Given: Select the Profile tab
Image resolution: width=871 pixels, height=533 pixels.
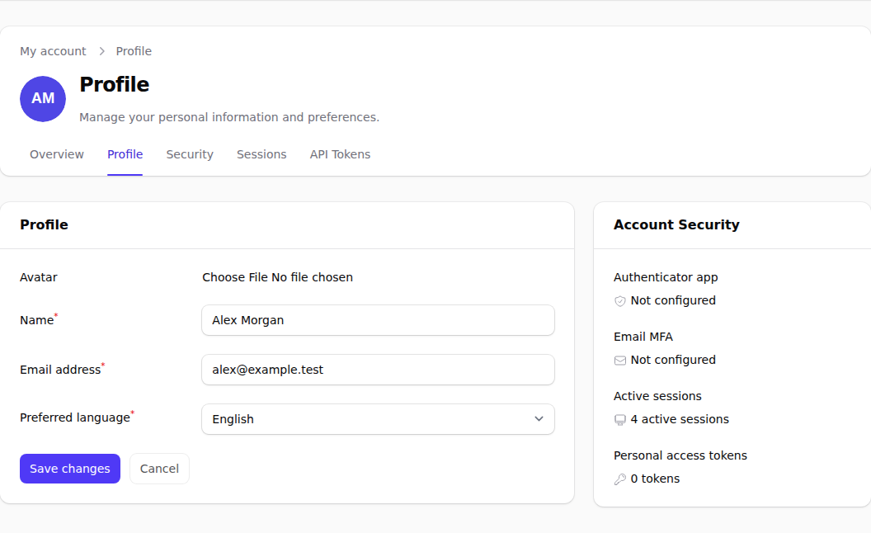Looking at the screenshot, I should point(125,154).
